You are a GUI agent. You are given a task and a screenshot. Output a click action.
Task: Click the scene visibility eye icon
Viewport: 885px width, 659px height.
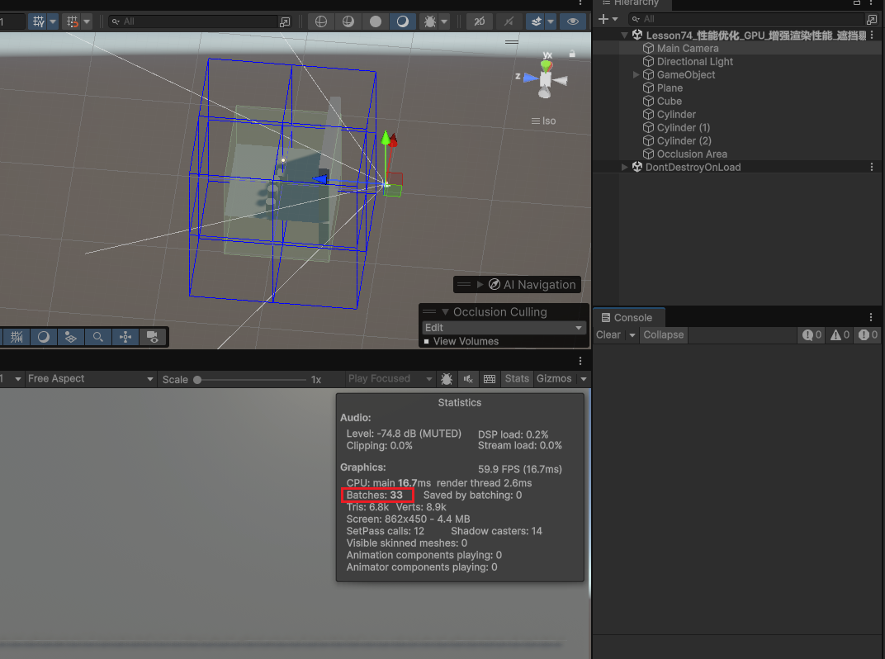(574, 21)
